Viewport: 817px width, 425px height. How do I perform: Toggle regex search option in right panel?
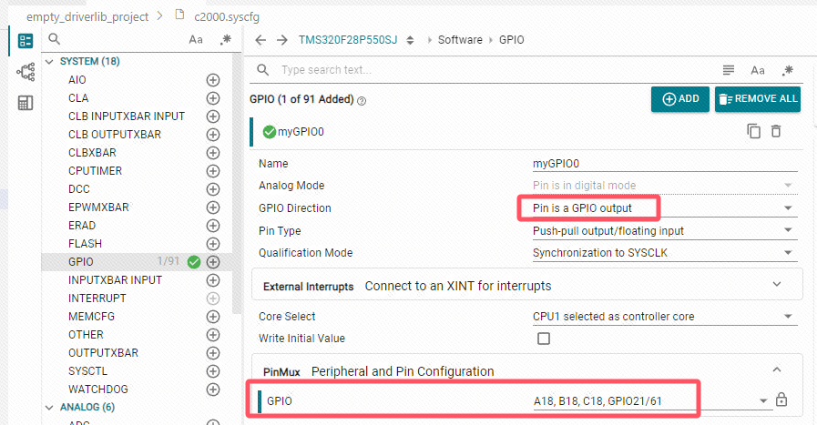pyautogui.click(x=787, y=70)
